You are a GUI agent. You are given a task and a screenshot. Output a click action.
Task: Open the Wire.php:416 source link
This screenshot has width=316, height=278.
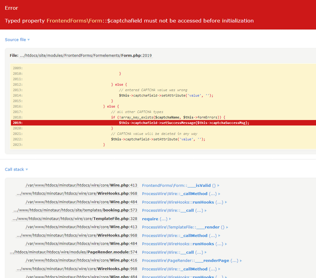82,261
